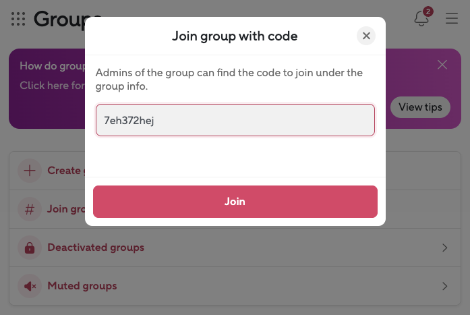Click the View tips button
470x315 pixels.
[420, 107]
